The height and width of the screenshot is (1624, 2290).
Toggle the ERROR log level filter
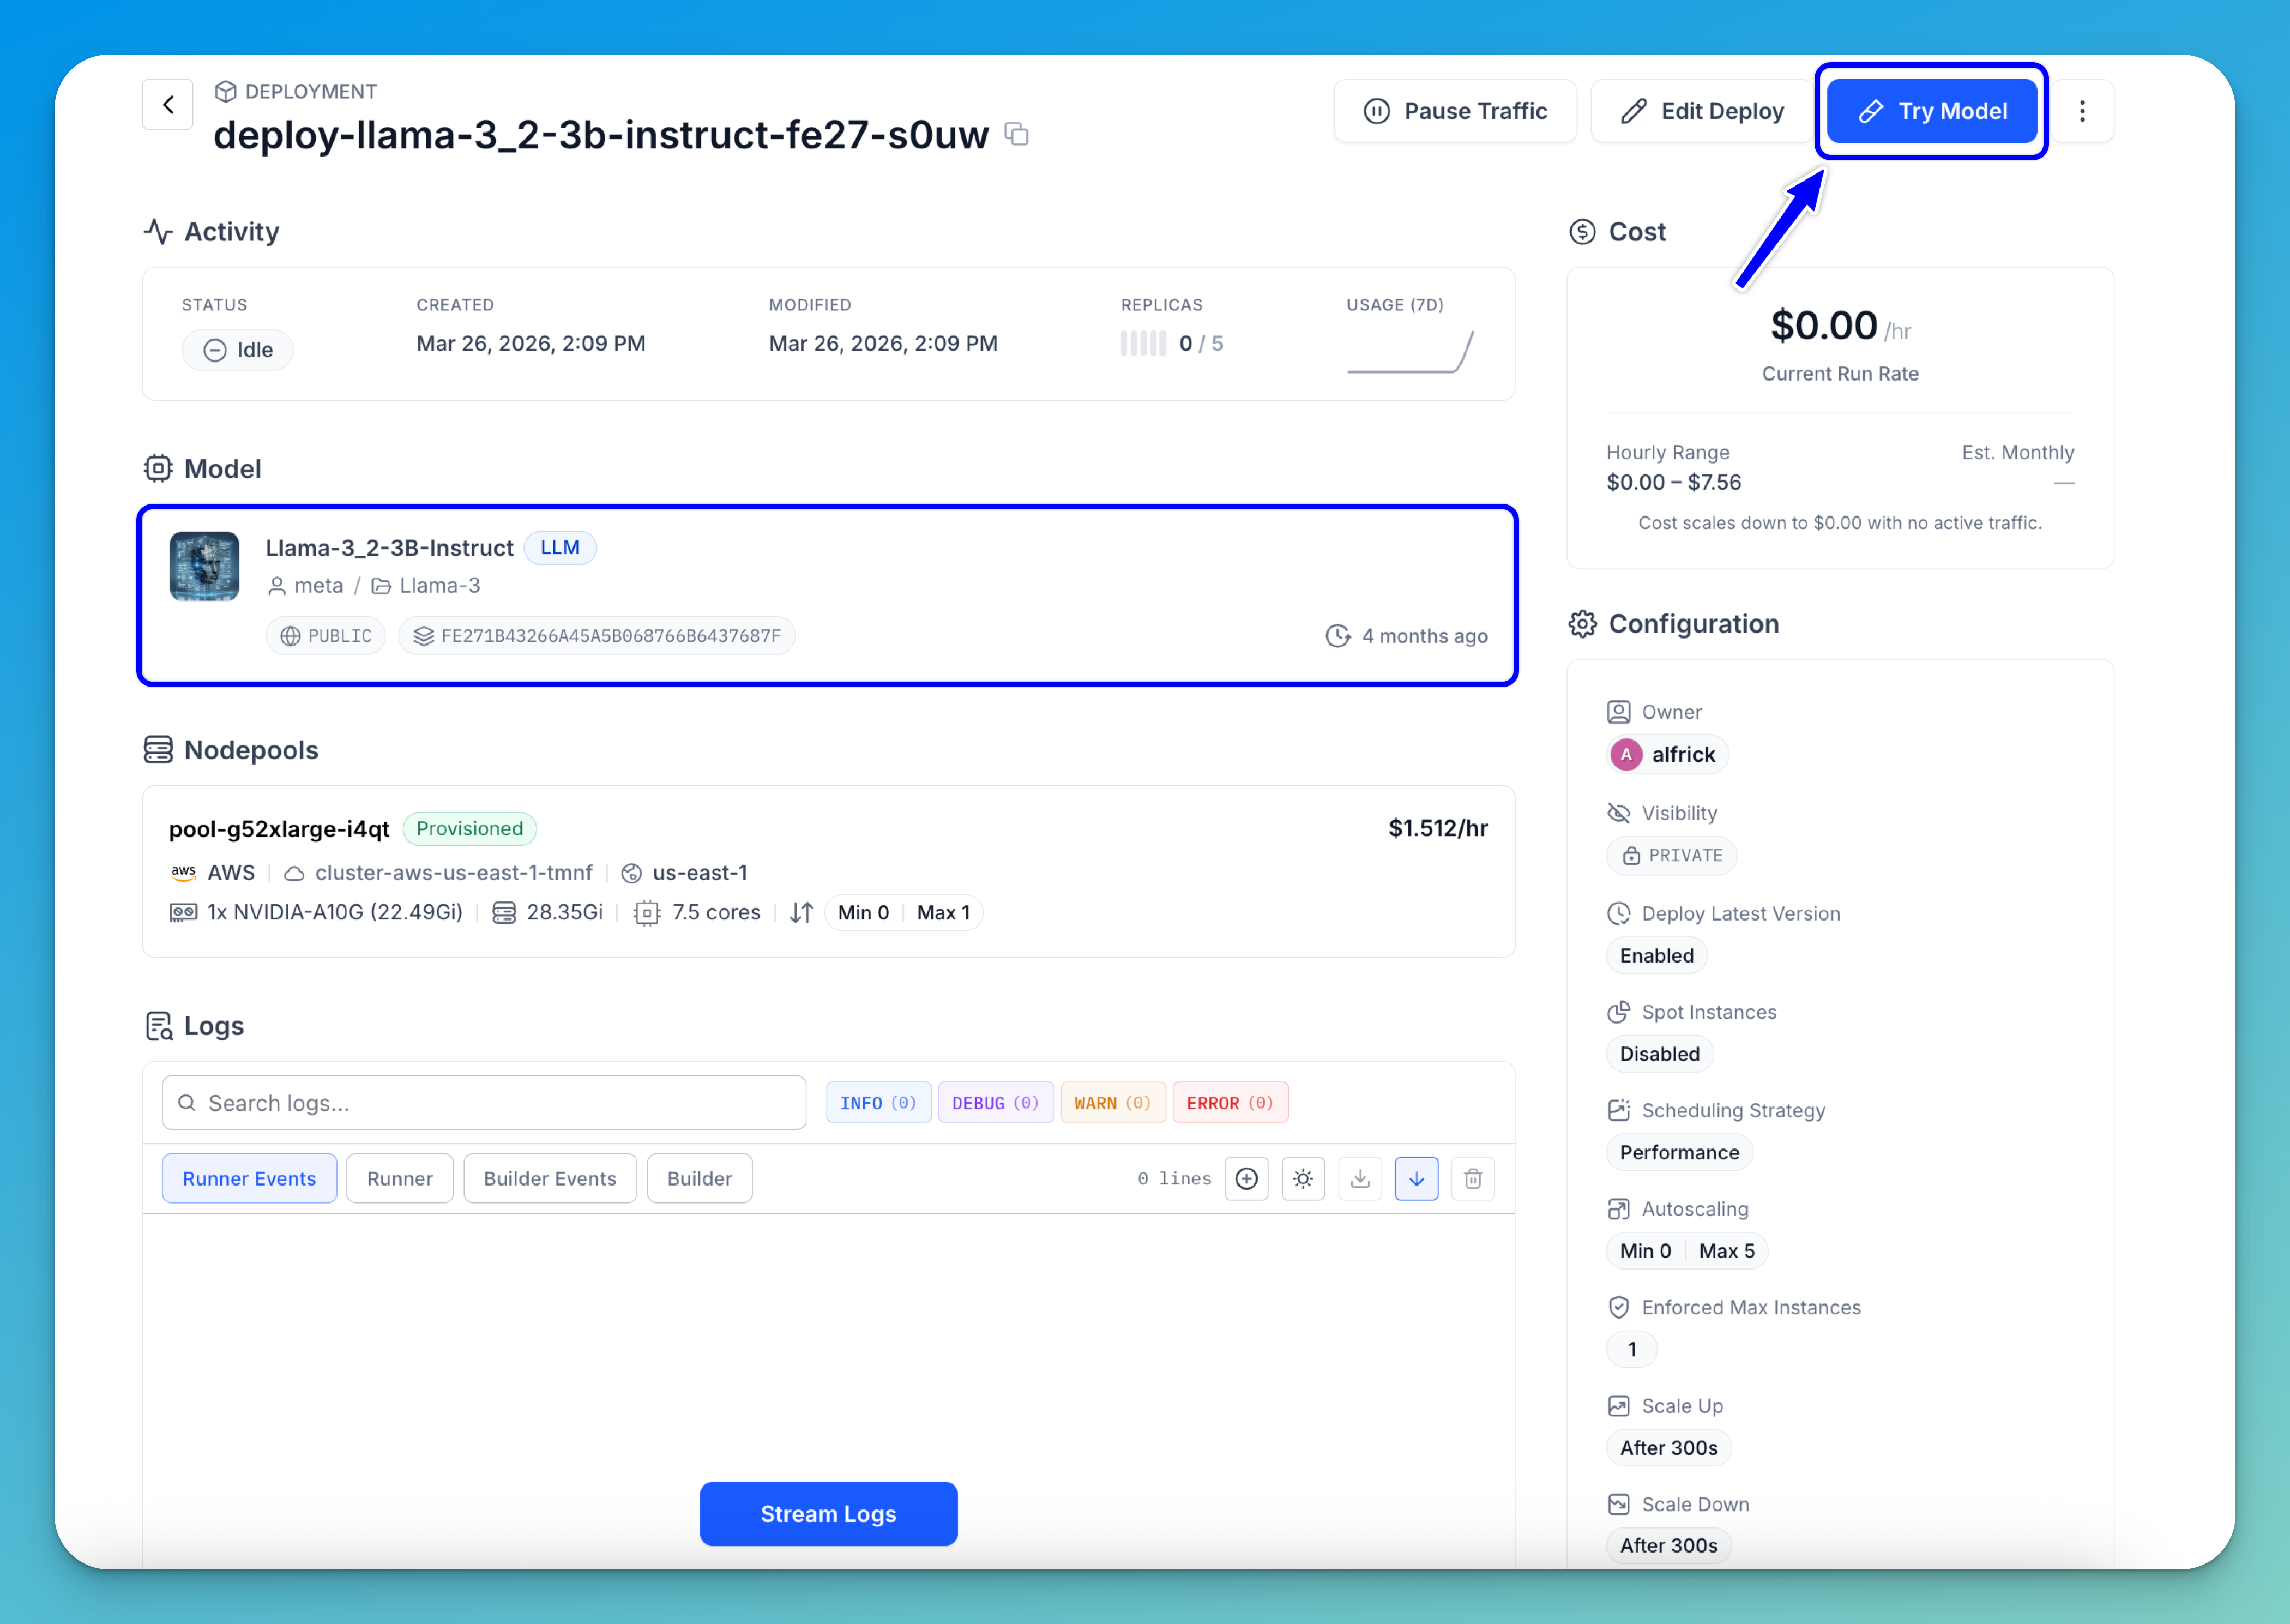[1230, 1103]
